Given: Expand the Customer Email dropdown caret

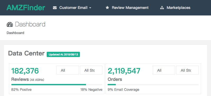Looking at the screenshot, I should (x=90, y=8).
